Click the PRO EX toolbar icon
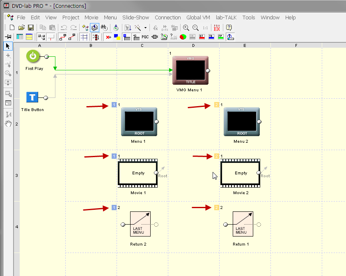 coord(217,28)
